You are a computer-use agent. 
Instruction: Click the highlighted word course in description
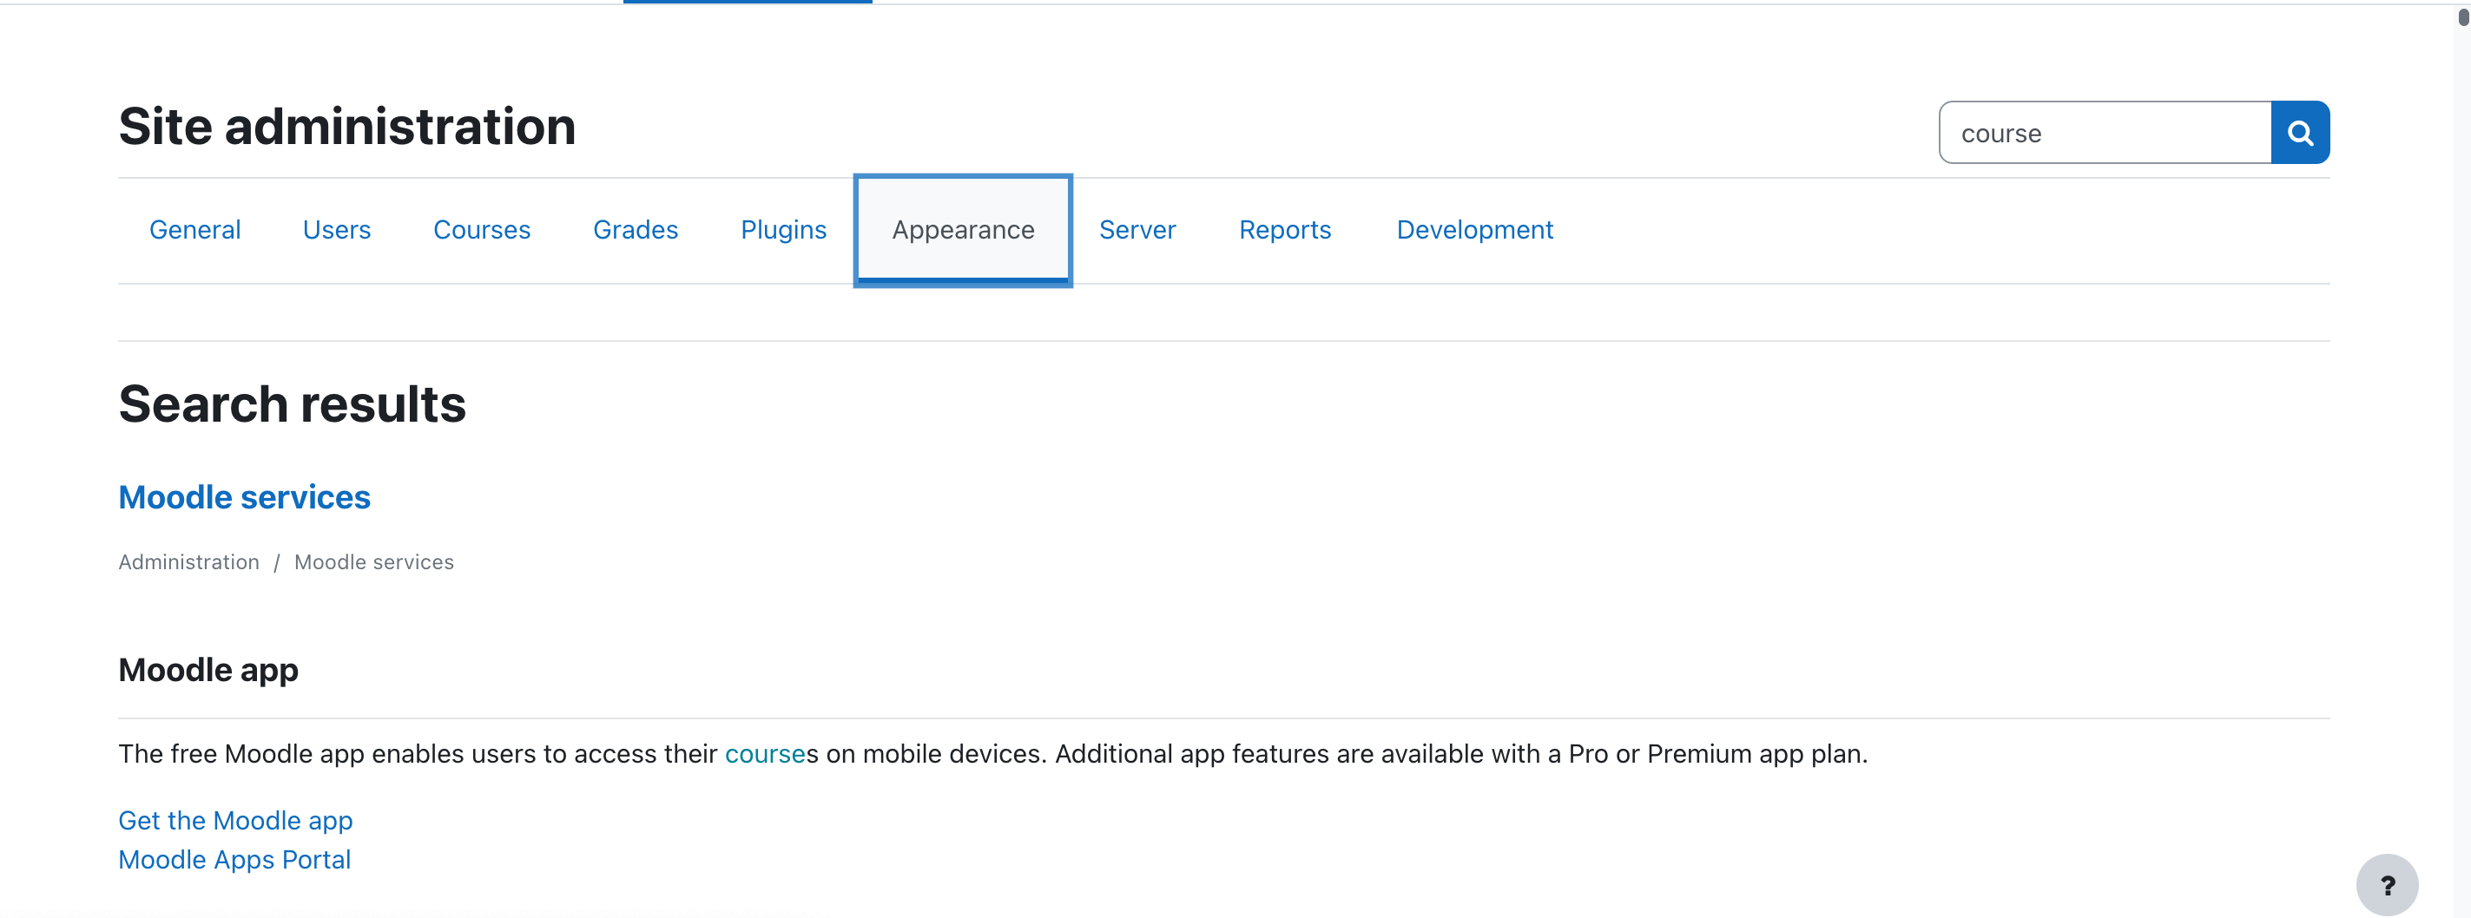point(765,754)
